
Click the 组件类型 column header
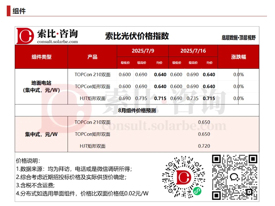(x=41, y=57)
